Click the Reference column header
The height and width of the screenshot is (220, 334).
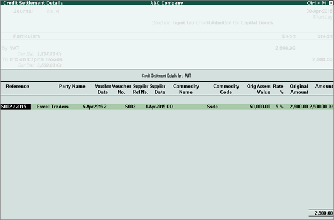17,87
